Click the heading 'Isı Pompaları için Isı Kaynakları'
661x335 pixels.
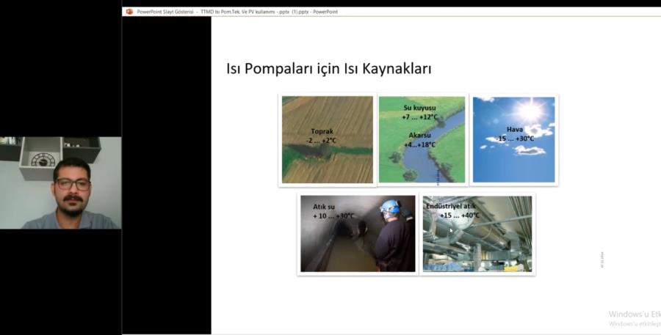coord(329,69)
